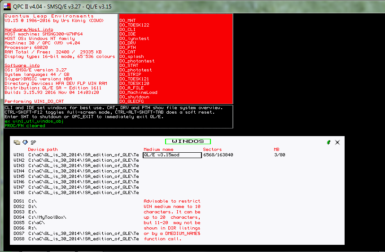Click the QPC II app icon in title bar
Image resolution: width=385 pixels, height=252 pixels.
[7, 6]
